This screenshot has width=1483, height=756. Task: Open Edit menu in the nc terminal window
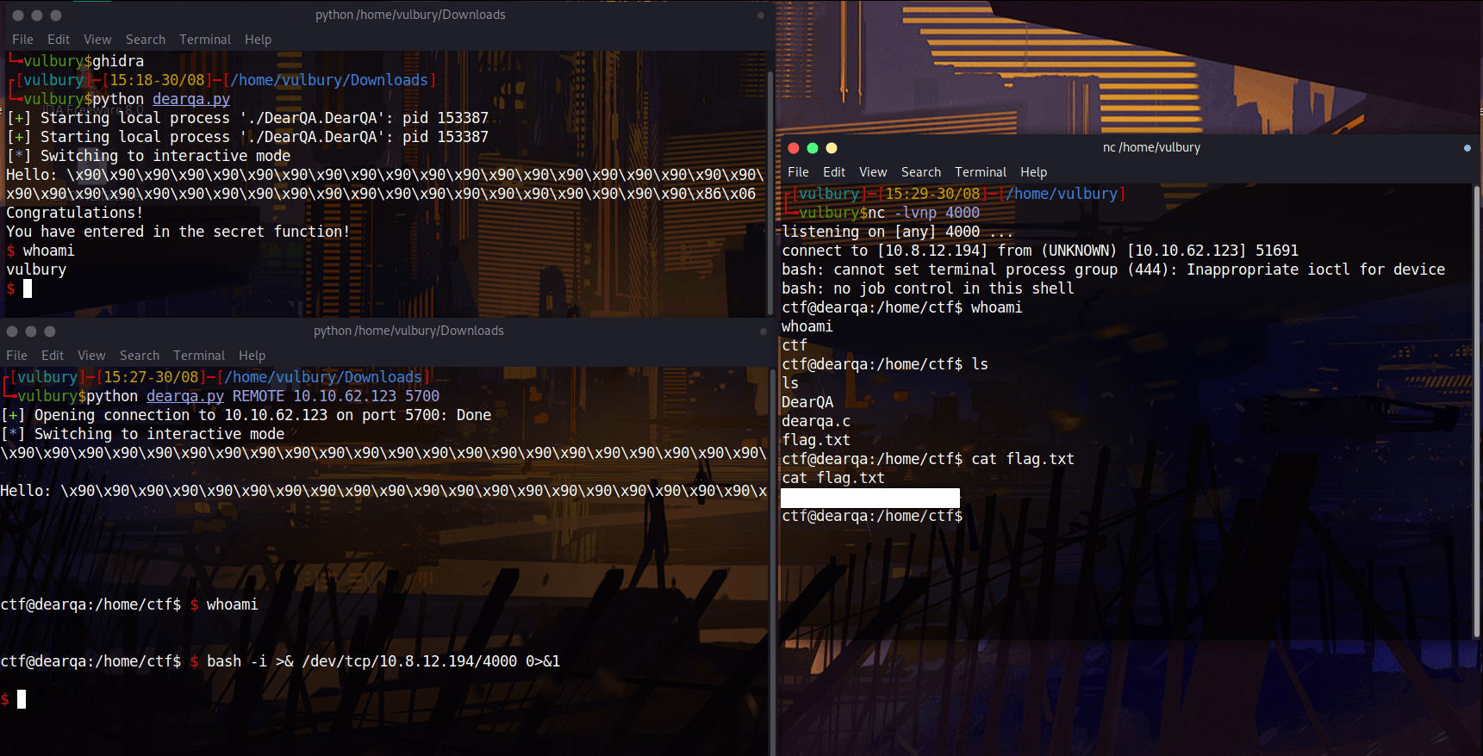[834, 172]
